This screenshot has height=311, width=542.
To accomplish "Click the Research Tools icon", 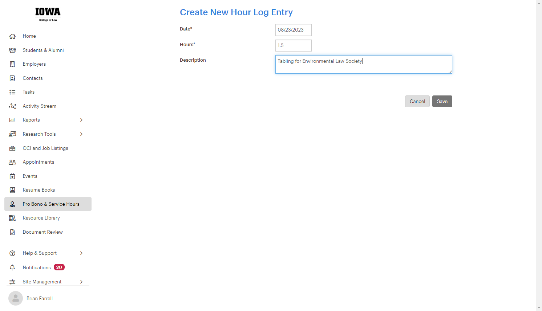I will [12, 134].
